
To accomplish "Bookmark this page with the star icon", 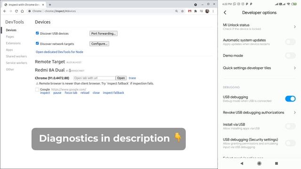I will [182, 11].
